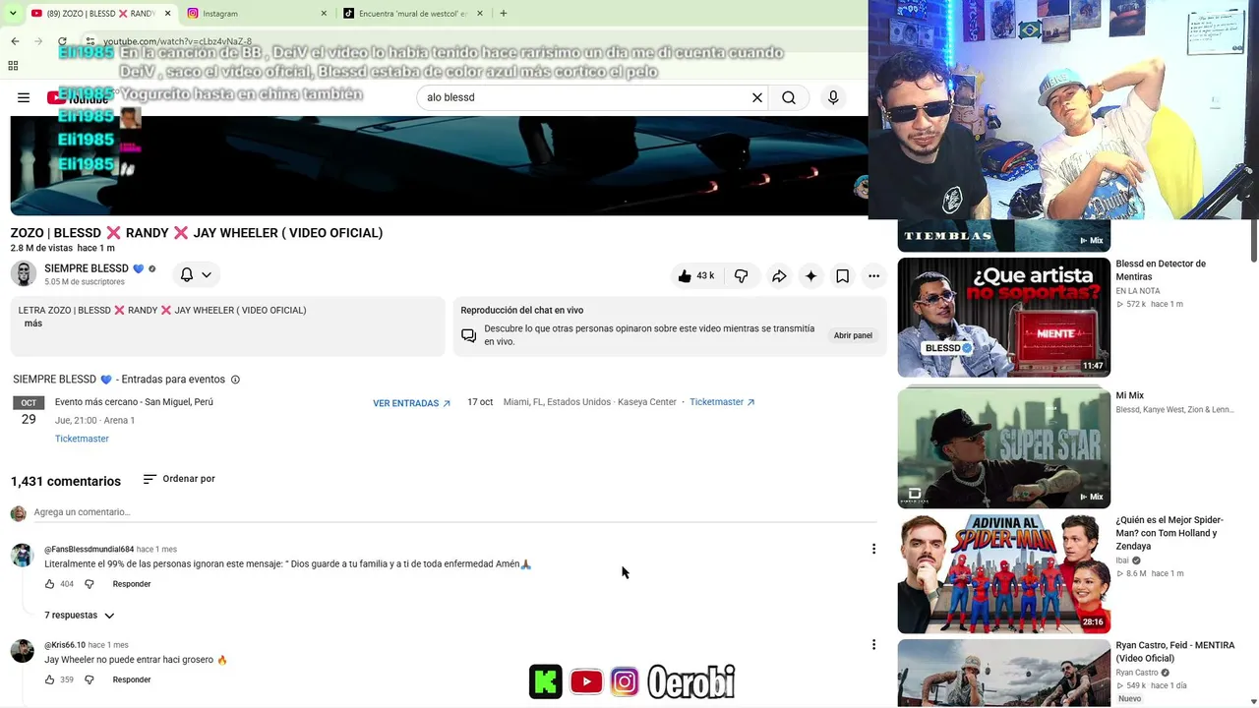Save the ZOZO video to a playlist

point(843,276)
